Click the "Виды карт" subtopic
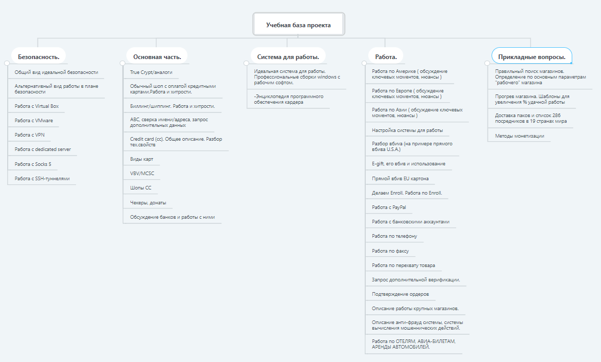The height and width of the screenshot is (362, 601). pos(142,159)
